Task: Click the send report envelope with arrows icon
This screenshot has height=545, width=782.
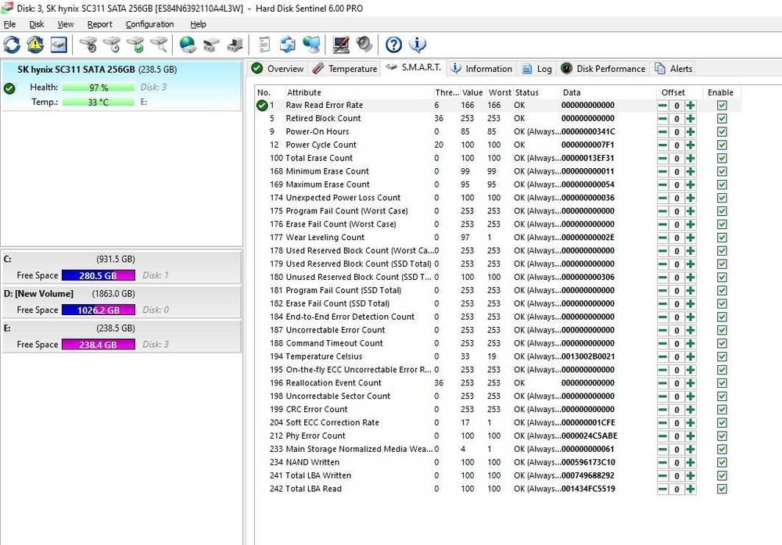Action: pyautogui.click(x=288, y=45)
